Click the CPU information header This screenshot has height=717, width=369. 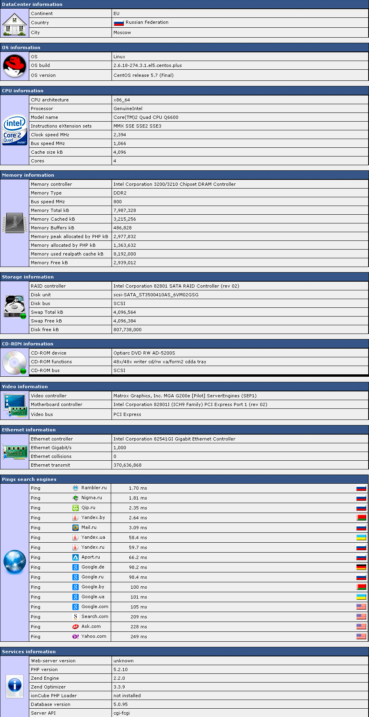pos(184,91)
